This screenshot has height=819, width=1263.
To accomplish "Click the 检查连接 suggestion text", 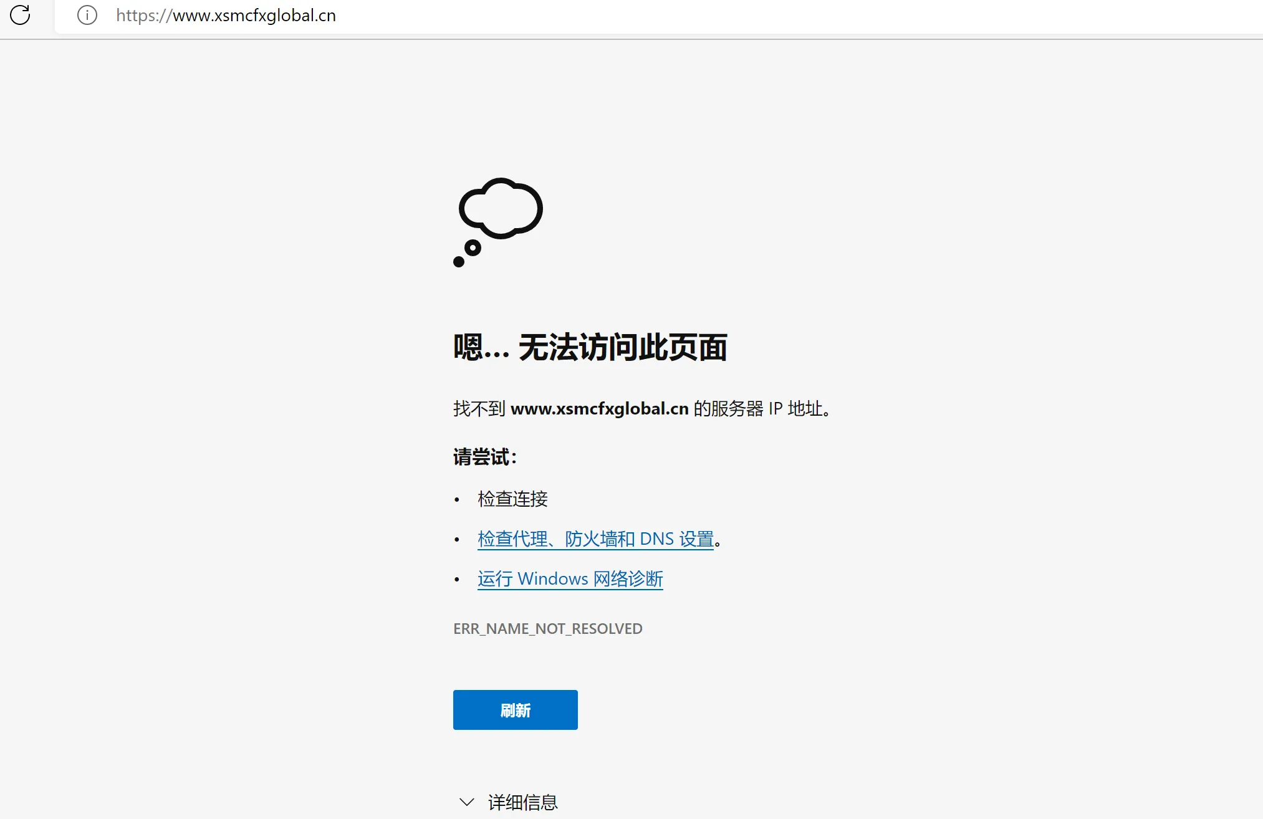I will (x=512, y=499).
